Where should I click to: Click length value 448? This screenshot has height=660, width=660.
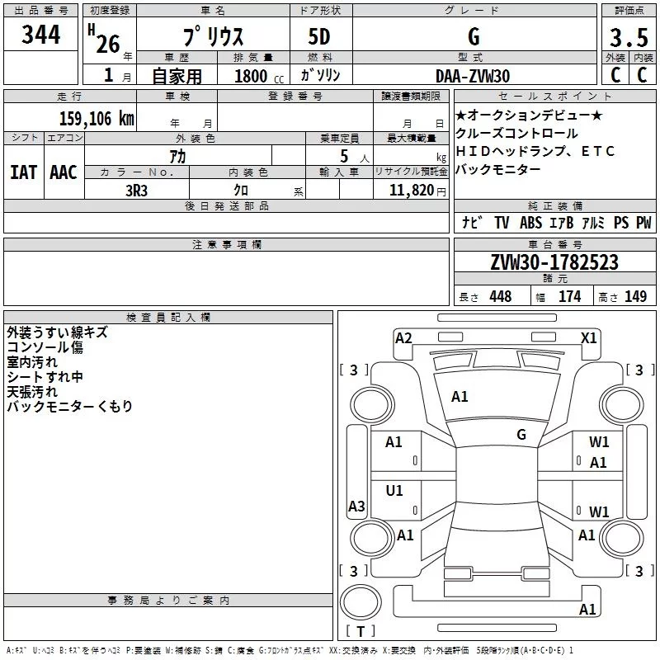(x=501, y=296)
